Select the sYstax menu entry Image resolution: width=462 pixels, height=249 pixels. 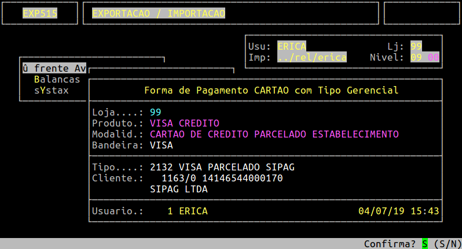click(51, 90)
